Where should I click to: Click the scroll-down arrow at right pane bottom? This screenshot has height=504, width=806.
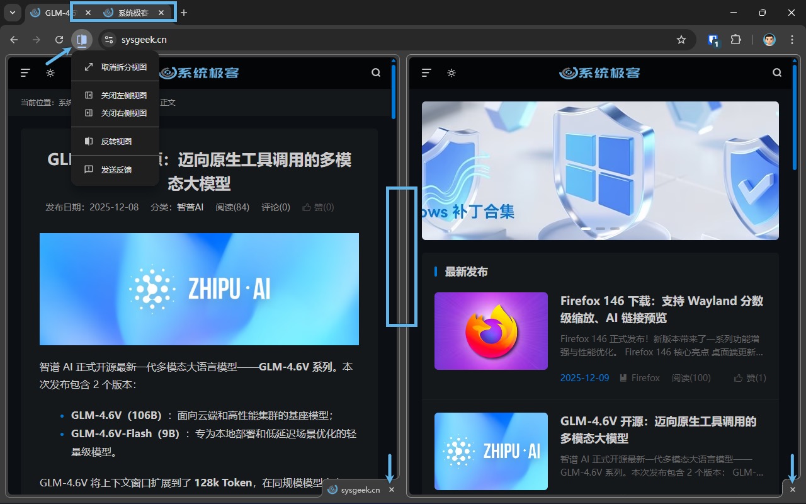(792, 469)
